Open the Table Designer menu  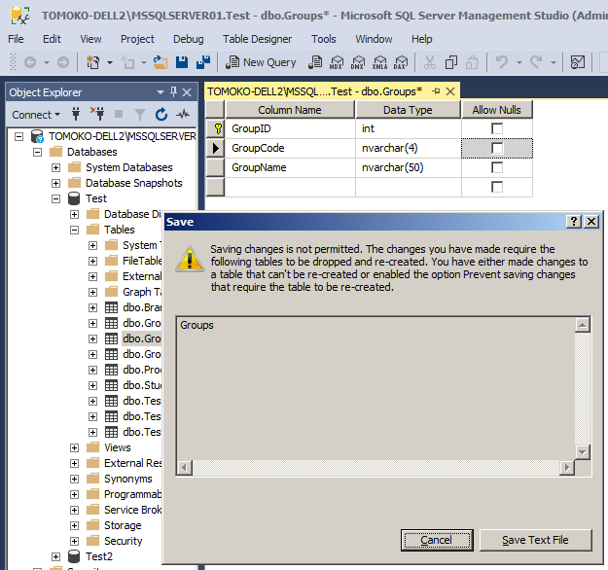(x=257, y=39)
